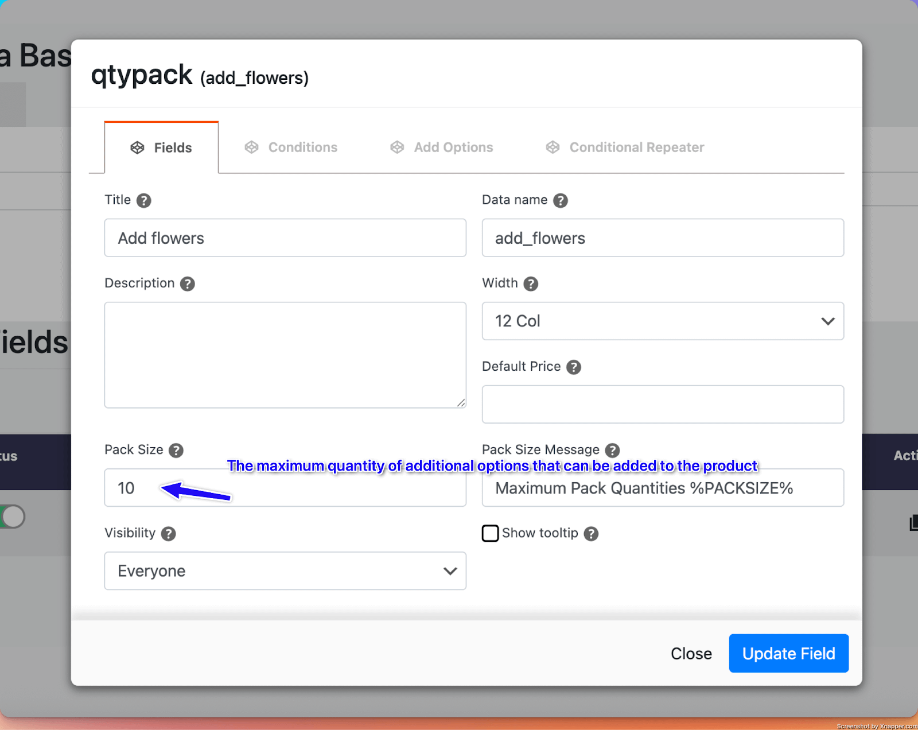
Task: Click the Pack Size Message help icon
Action: pyautogui.click(x=613, y=450)
